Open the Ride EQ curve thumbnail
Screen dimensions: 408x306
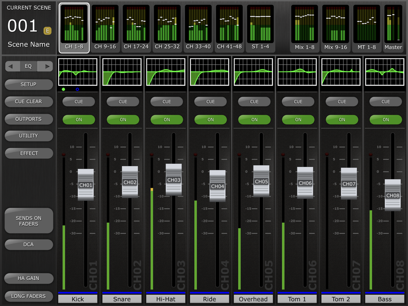click(x=210, y=72)
